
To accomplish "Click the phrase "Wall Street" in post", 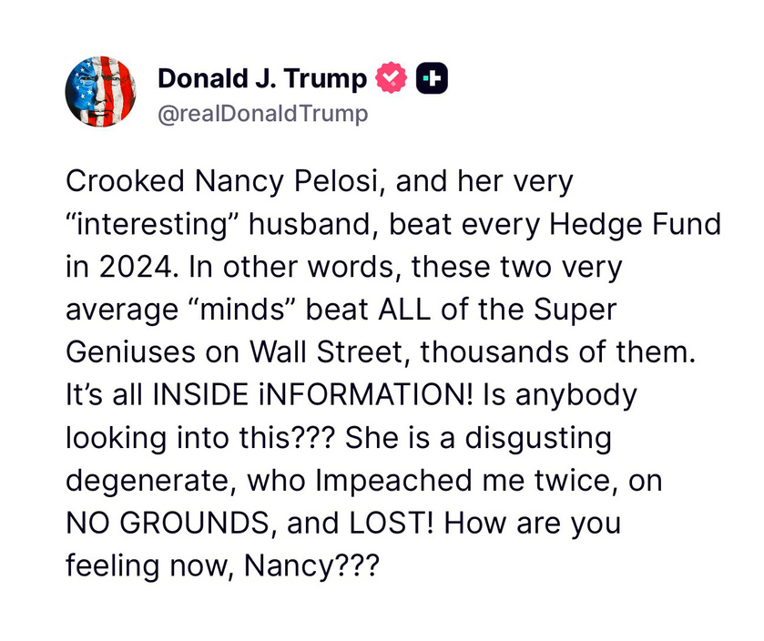I will point(327,352).
